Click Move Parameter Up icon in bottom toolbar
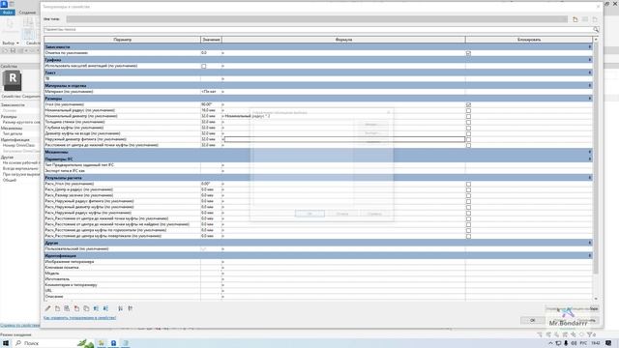The height and width of the screenshot is (348, 619). [96, 308]
